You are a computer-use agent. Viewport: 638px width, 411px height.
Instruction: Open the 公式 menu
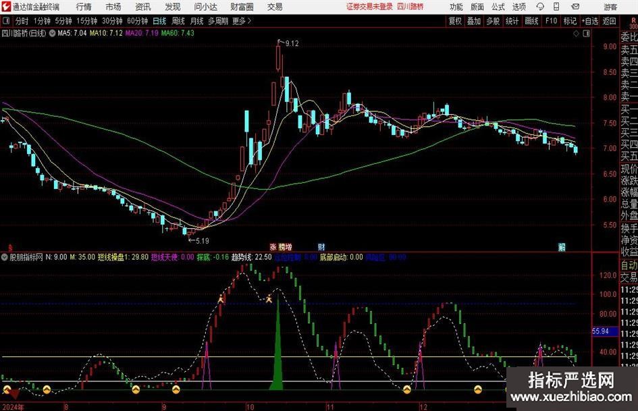click(498, 7)
